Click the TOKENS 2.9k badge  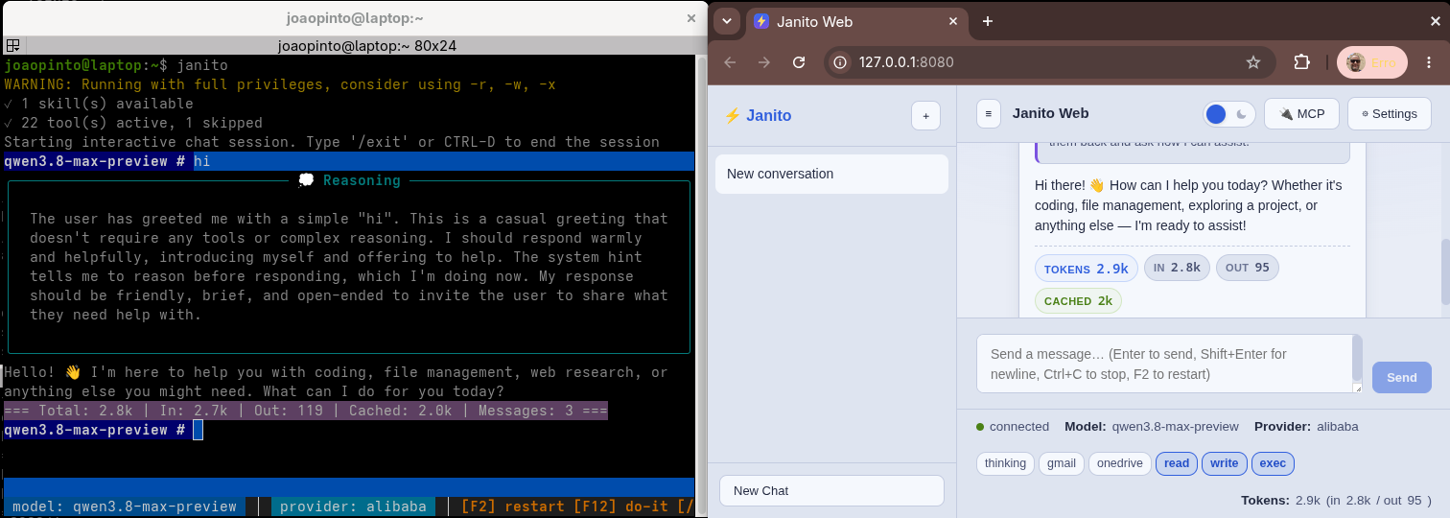point(1087,269)
